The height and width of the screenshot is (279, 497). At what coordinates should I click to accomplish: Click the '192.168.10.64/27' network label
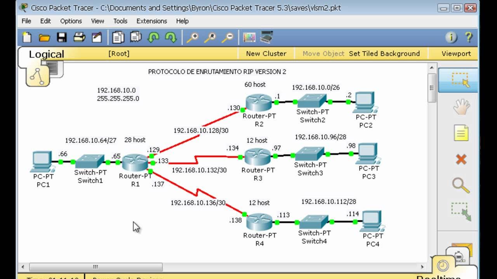[90, 140]
